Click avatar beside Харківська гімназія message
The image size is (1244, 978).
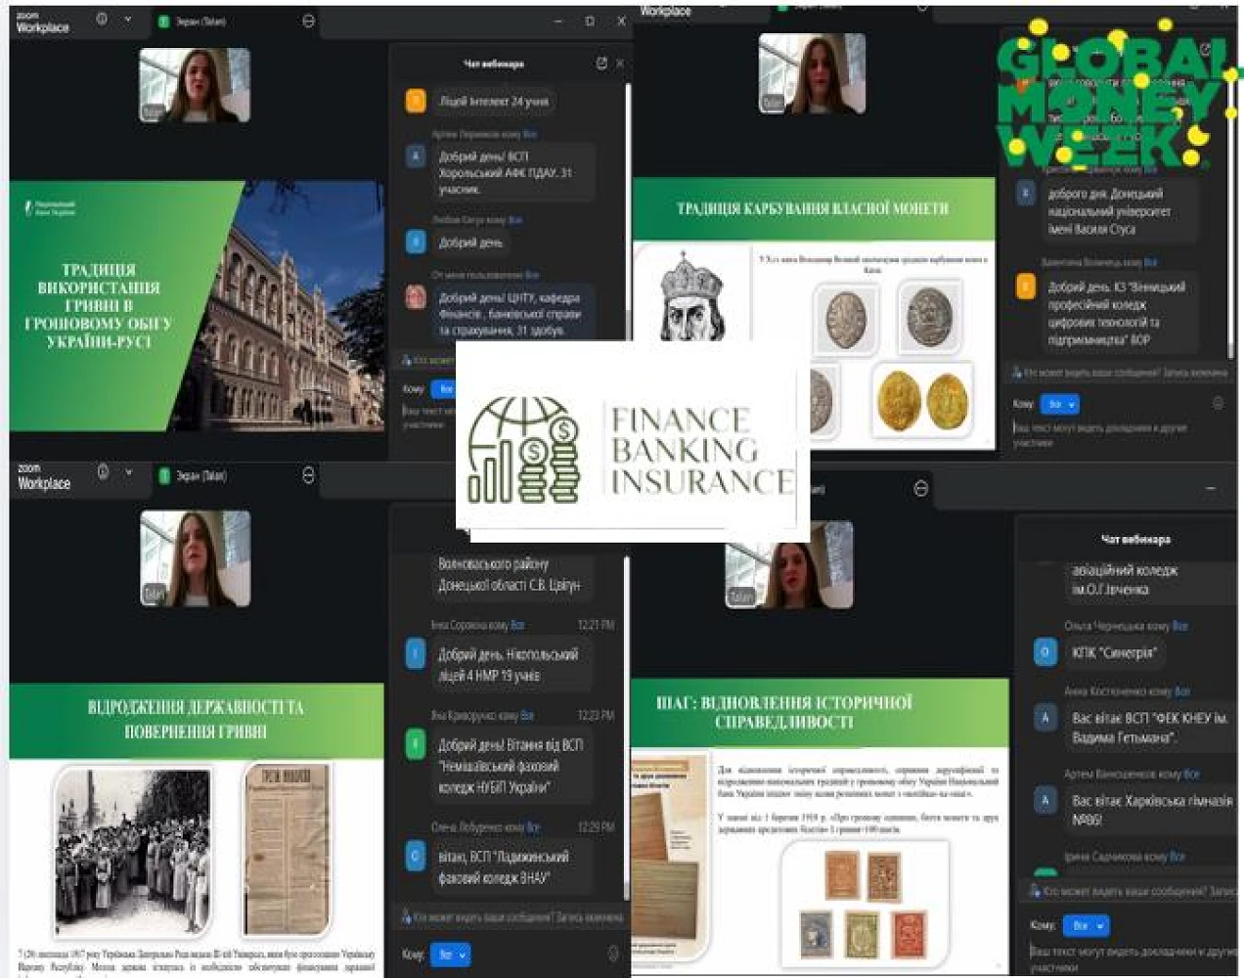pos(1045,800)
